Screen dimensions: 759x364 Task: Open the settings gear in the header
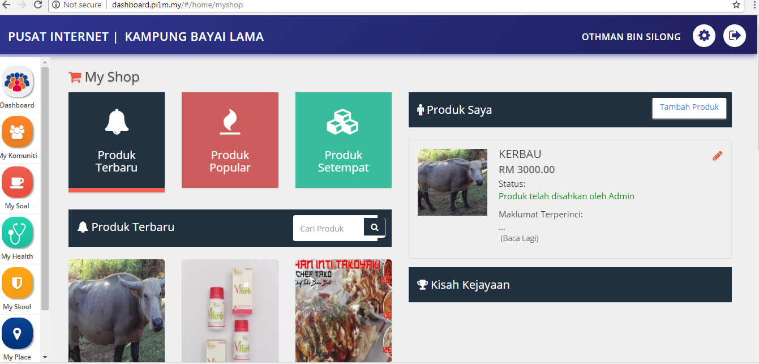pos(704,36)
